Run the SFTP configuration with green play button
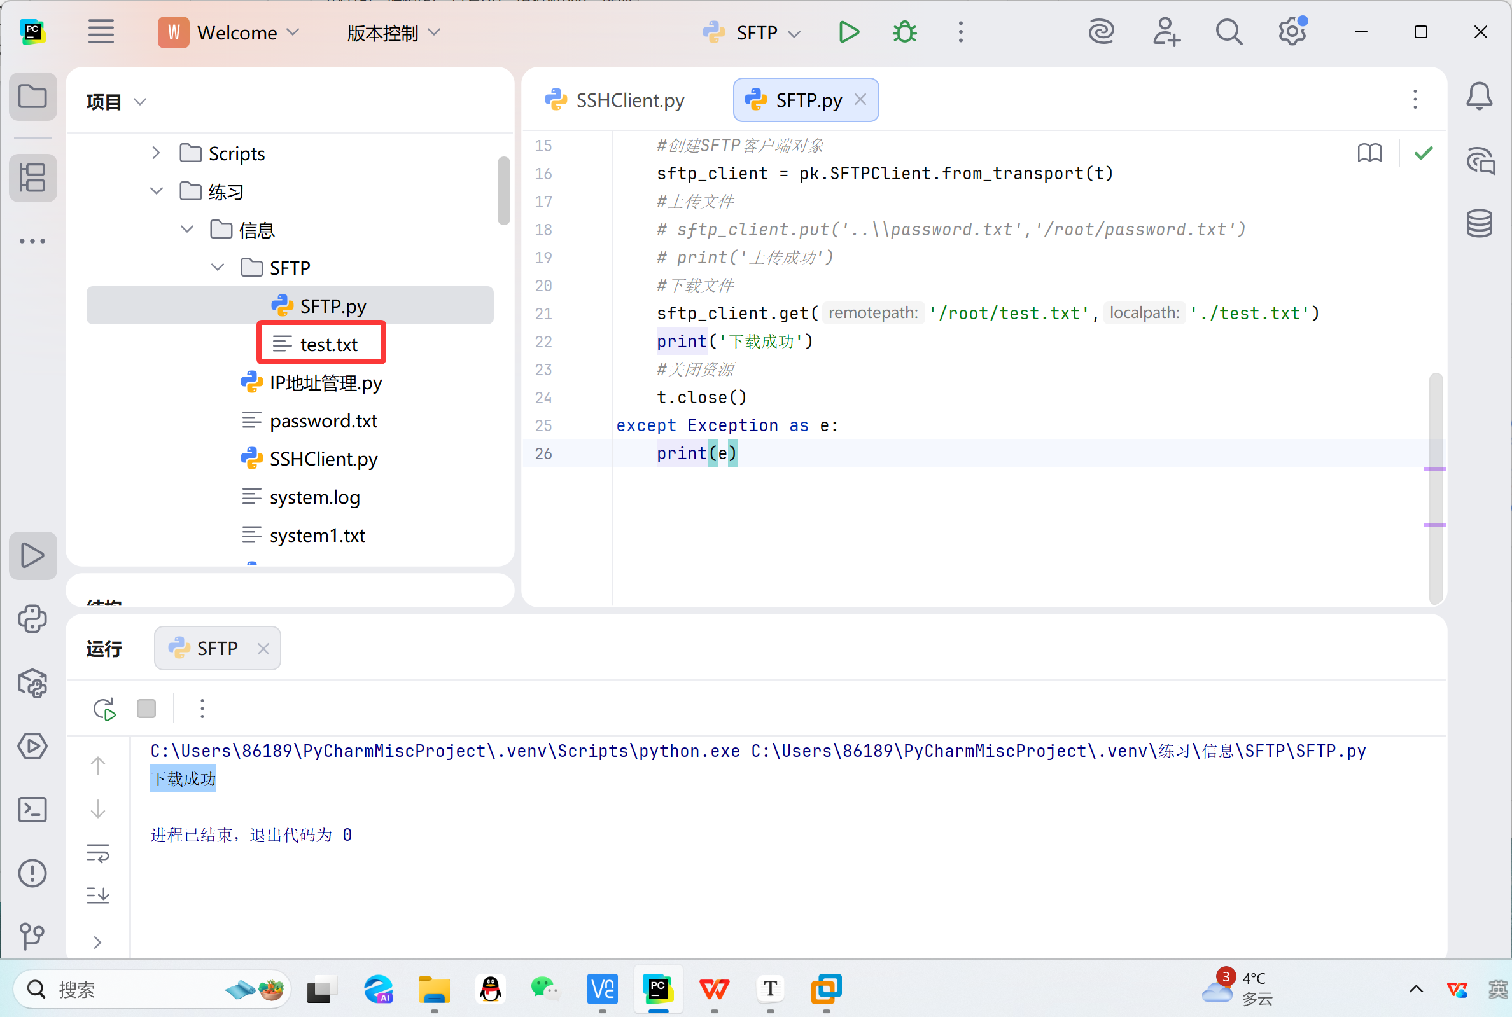Viewport: 1512px width, 1017px height. point(848,32)
